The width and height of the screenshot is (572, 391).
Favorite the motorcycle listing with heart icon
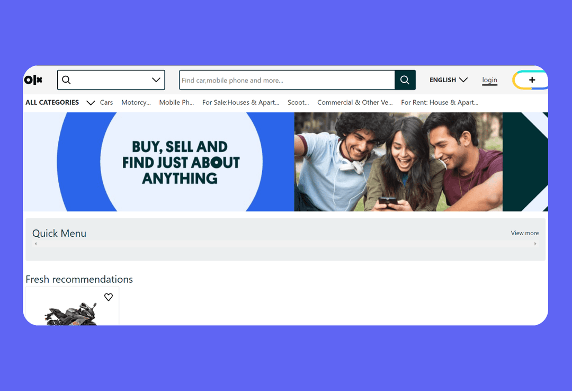click(x=109, y=297)
